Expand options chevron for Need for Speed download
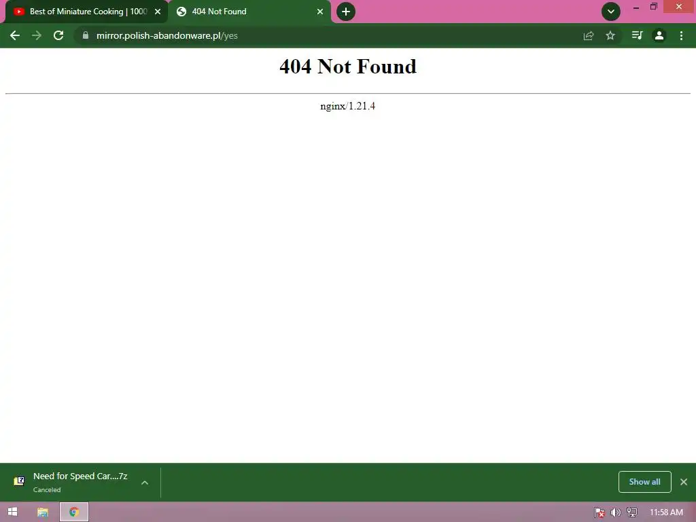The width and height of the screenshot is (696, 522). (145, 483)
